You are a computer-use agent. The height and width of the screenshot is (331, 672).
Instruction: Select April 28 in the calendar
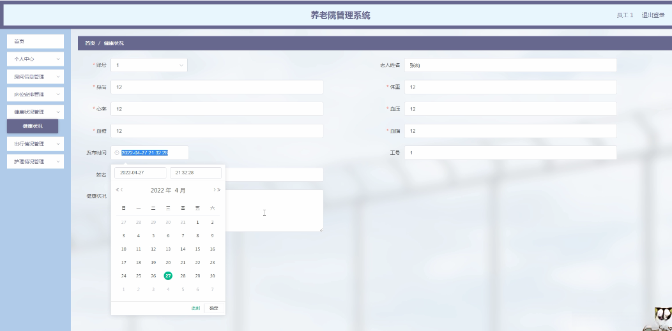(183, 276)
